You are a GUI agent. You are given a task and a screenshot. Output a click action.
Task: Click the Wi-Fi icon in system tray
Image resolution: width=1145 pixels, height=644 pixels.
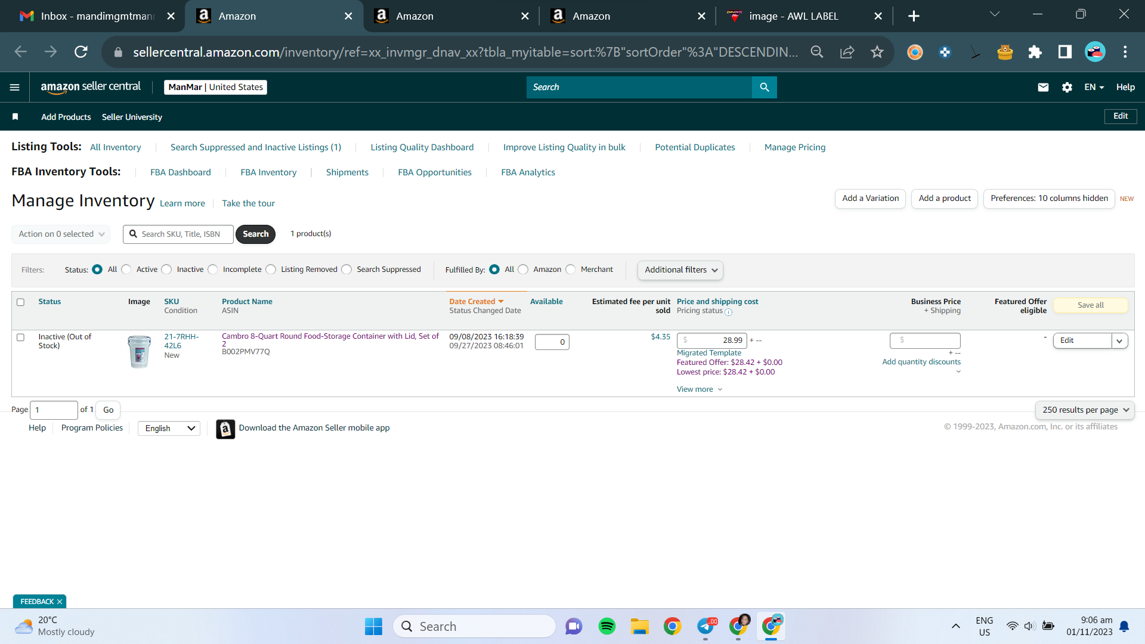tap(1012, 626)
